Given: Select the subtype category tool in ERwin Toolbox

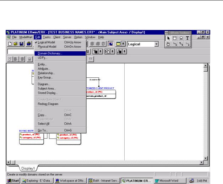Looking at the screenshot, I should click(181, 38).
